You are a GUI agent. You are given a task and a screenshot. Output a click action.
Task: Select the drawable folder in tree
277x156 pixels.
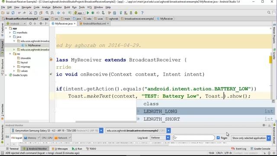26,58
